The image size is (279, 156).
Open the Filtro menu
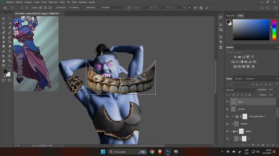tap(62, 2)
